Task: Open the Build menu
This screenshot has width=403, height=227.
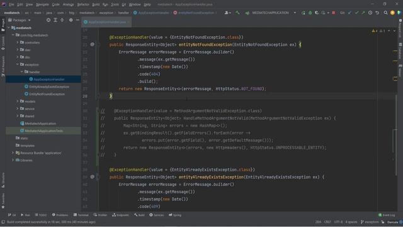Action: [96, 4]
